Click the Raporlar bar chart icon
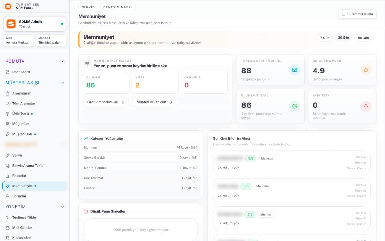 coord(8,176)
